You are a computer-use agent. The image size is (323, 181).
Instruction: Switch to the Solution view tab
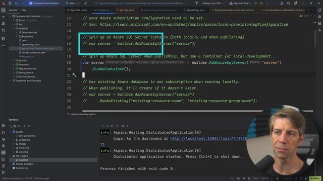tap(13, 10)
